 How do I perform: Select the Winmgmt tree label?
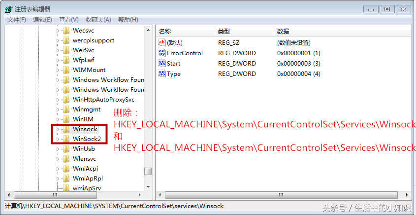point(87,109)
